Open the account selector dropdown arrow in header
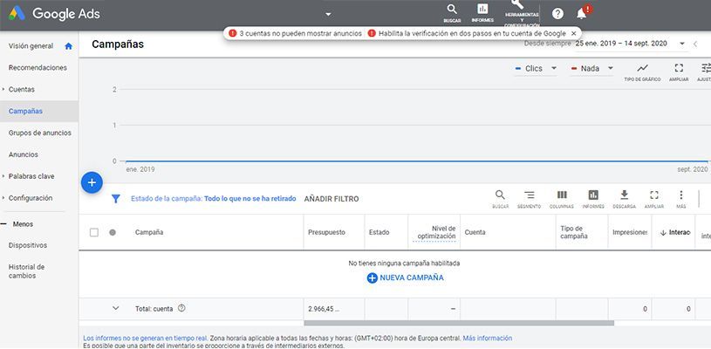This screenshot has width=711, height=349. click(328, 14)
